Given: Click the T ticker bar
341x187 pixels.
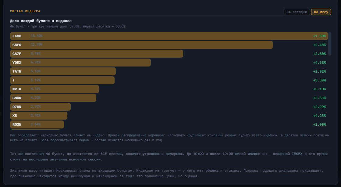Looking at the screenshot, I should [62, 80].
